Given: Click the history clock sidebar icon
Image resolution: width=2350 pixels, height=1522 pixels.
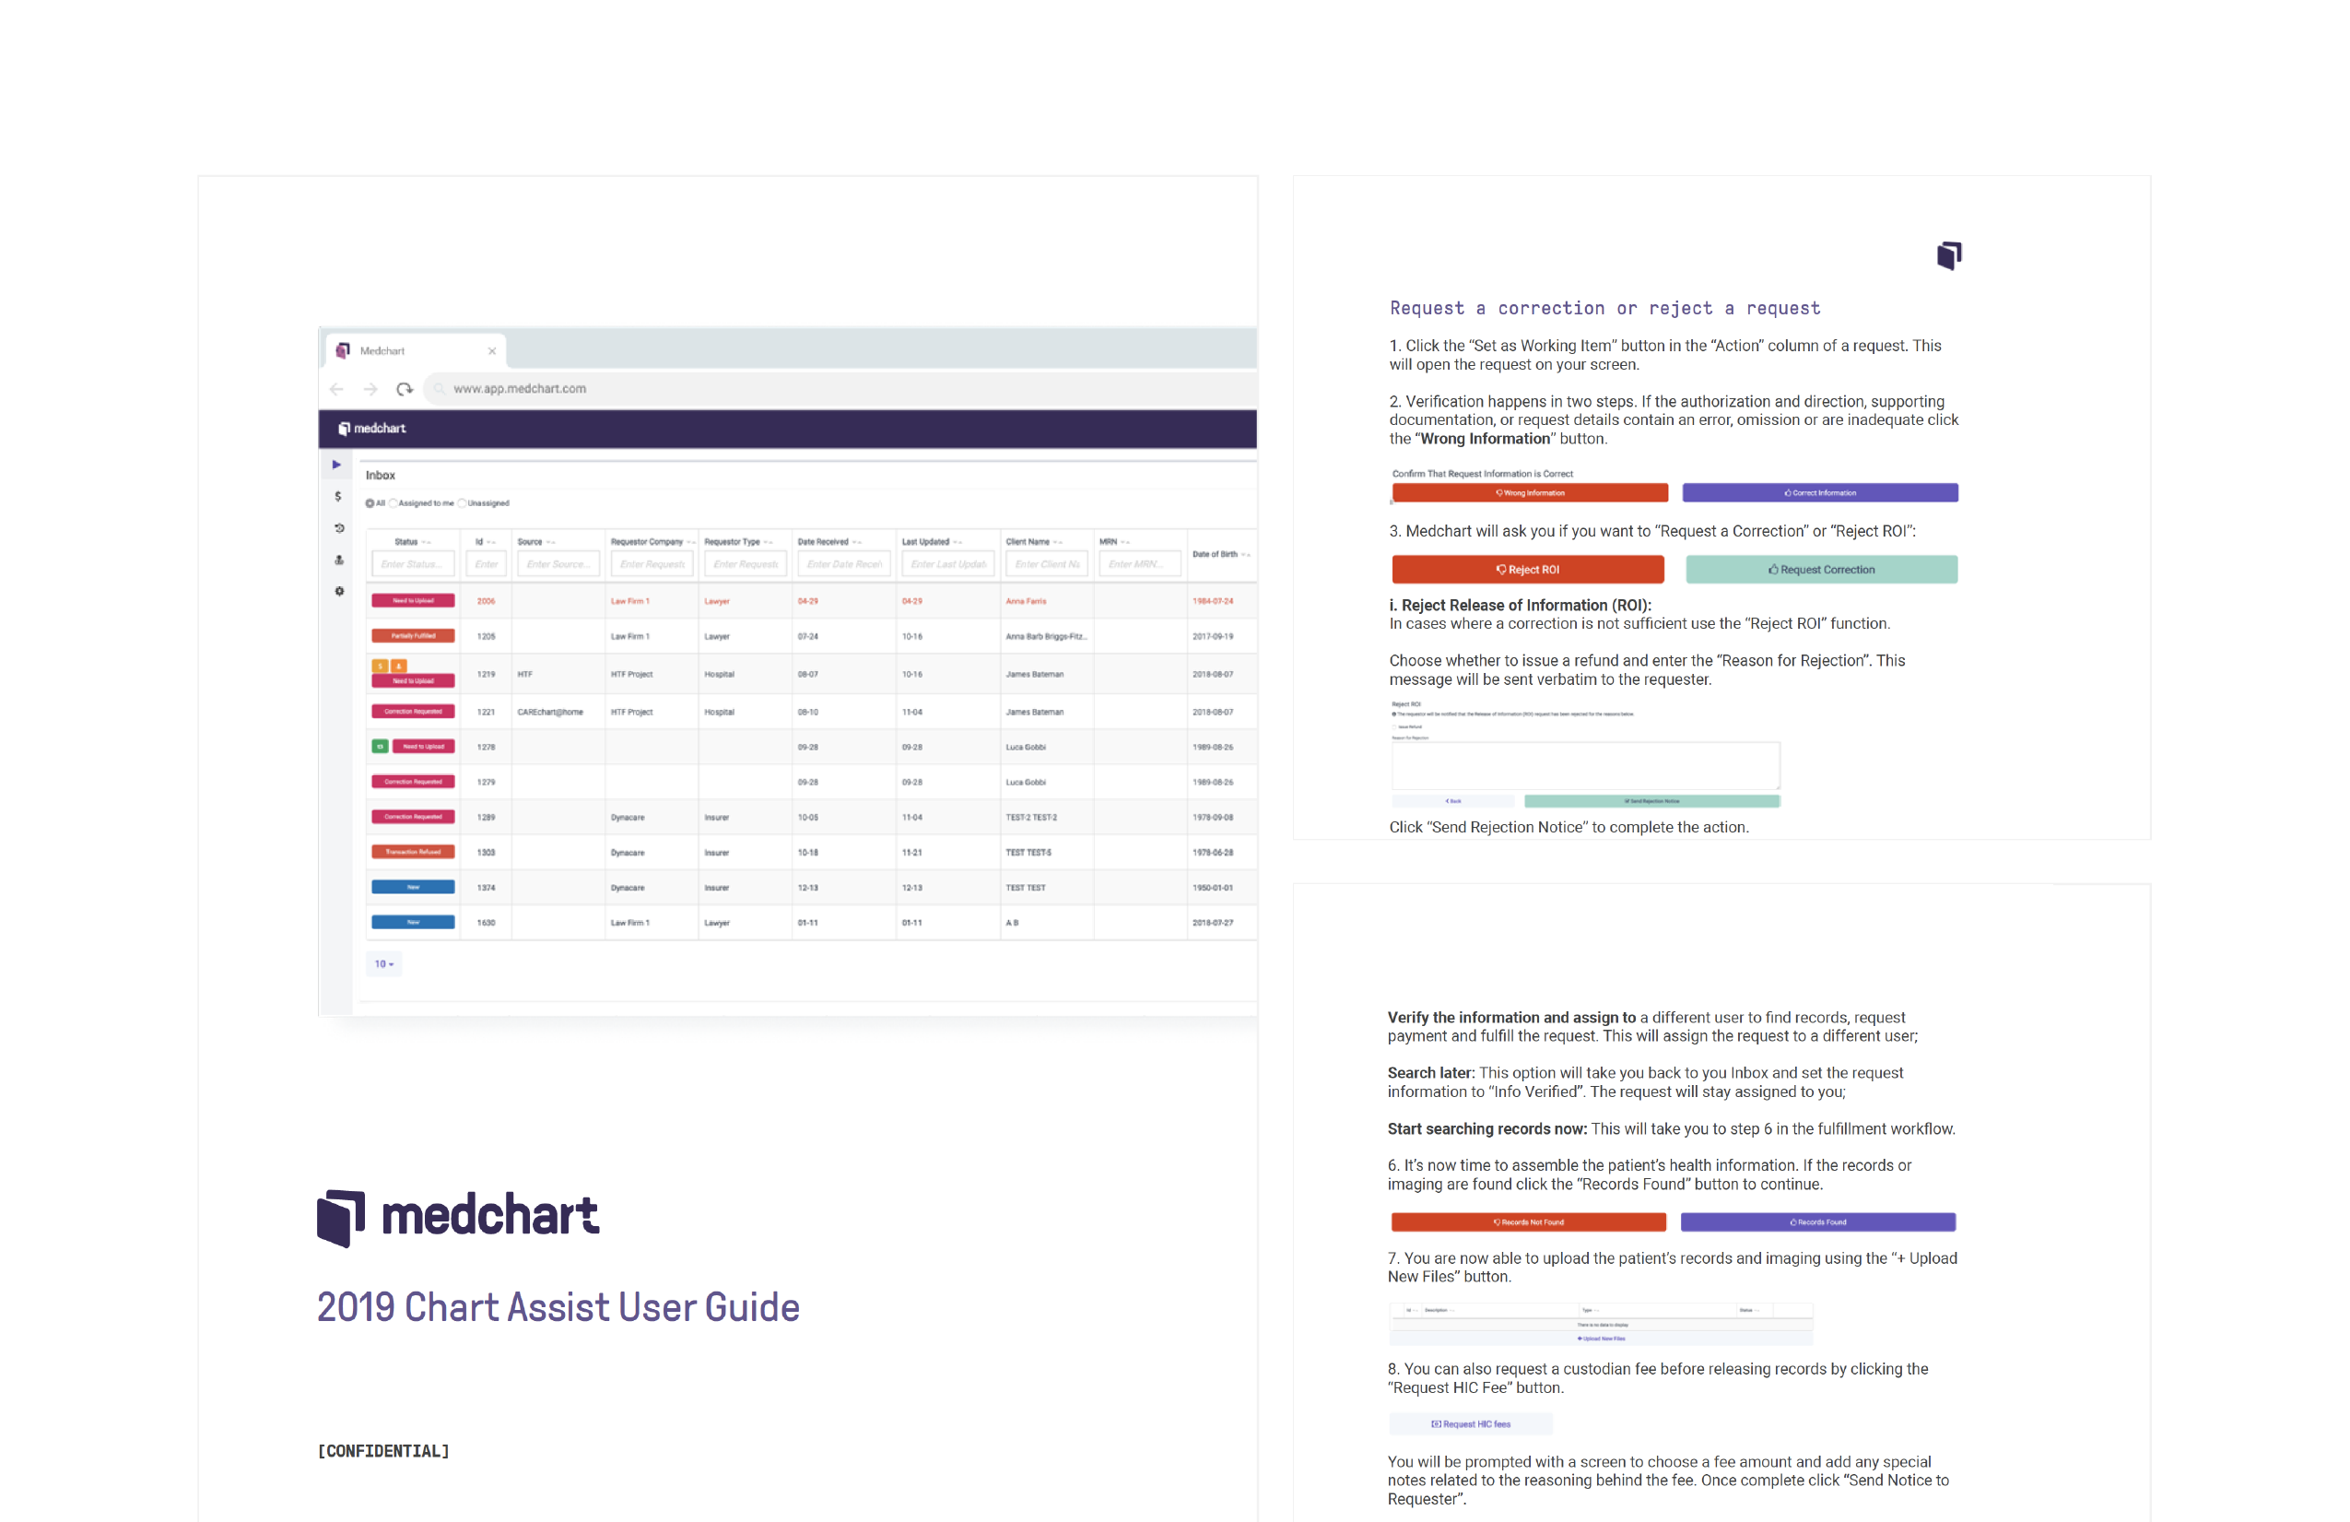Looking at the screenshot, I should [339, 528].
